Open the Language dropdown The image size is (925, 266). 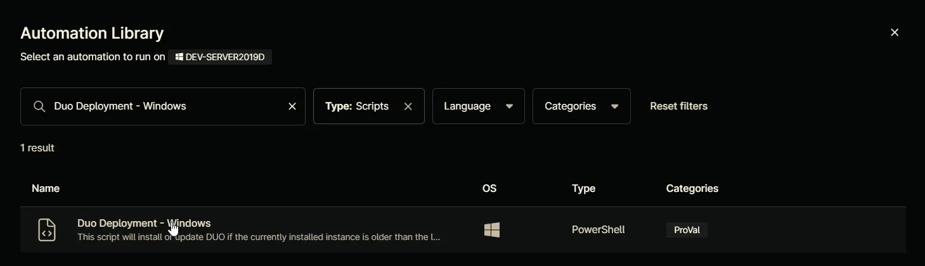click(478, 106)
